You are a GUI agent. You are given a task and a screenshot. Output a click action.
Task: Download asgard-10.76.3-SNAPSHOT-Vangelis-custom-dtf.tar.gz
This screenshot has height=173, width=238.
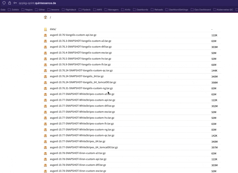coord(81,47)
